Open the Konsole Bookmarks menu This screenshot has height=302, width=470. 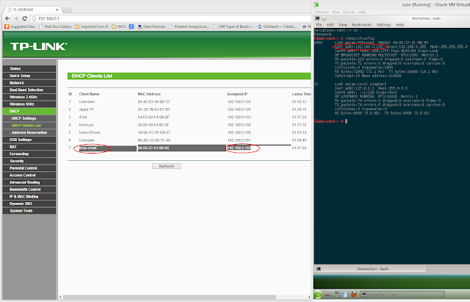[x=361, y=25]
